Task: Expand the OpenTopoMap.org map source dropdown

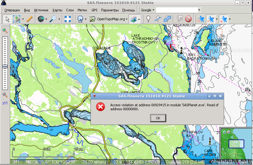Action: pos(126,19)
